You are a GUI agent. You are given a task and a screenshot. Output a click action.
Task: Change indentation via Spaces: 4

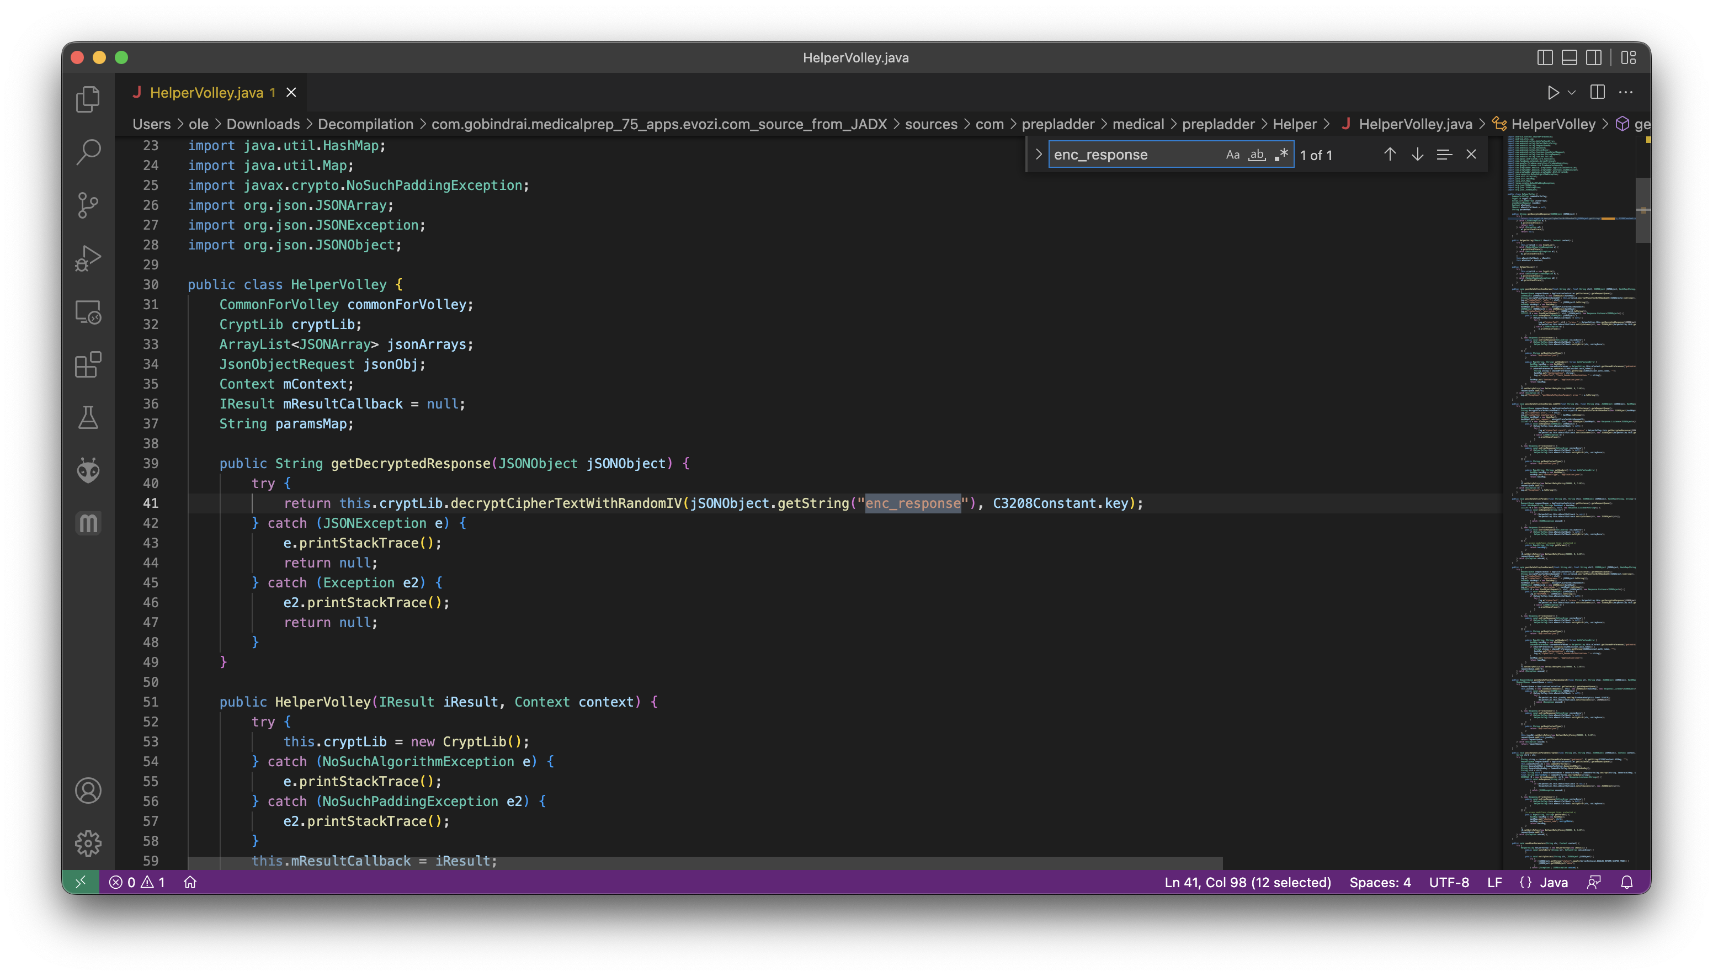click(1379, 882)
